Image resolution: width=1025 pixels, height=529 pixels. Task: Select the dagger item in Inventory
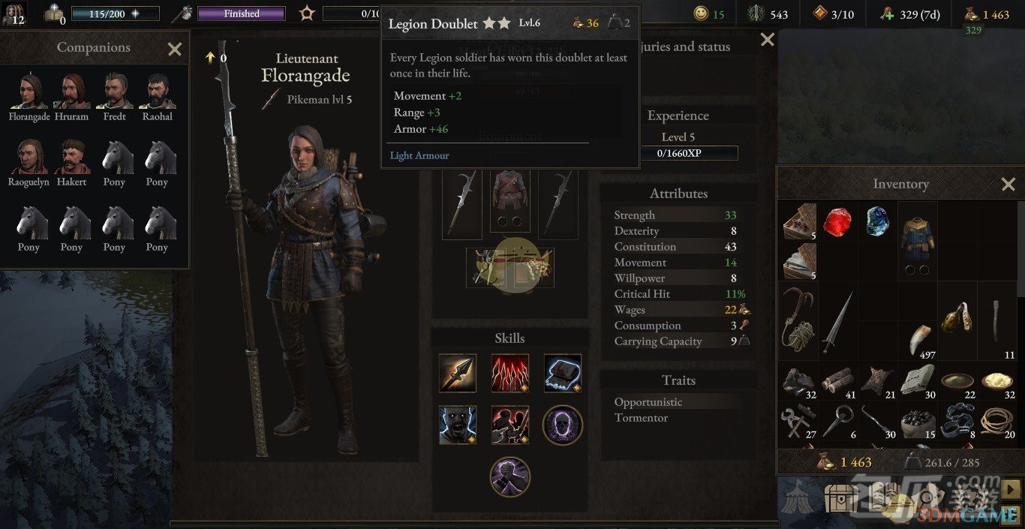[837, 321]
